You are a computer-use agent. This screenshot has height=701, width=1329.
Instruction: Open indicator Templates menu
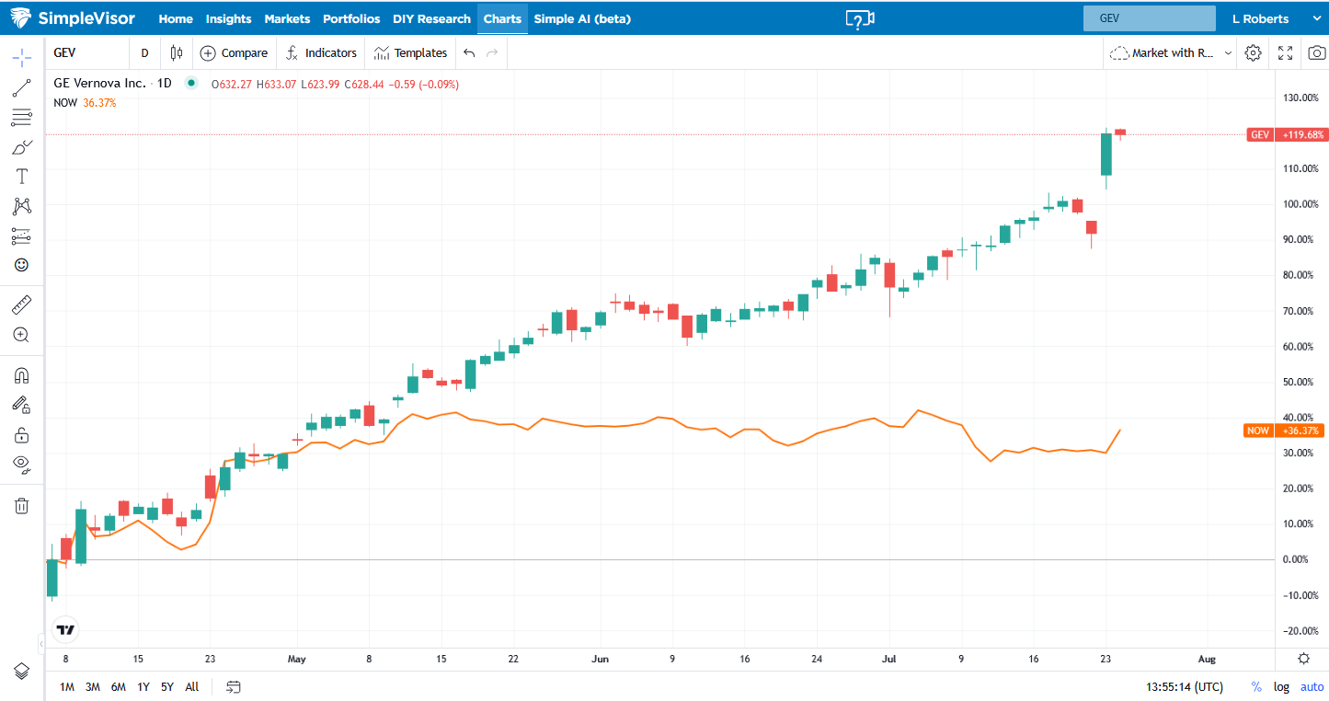point(410,53)
